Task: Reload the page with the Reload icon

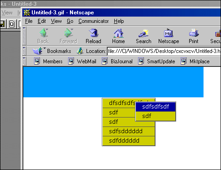Action: click(x=93, y=33)
